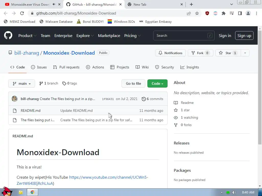The height and width of the screenshot is (196, 262).
Task: Click the Chrome icon in the taskbar
Action: point(32,192)
